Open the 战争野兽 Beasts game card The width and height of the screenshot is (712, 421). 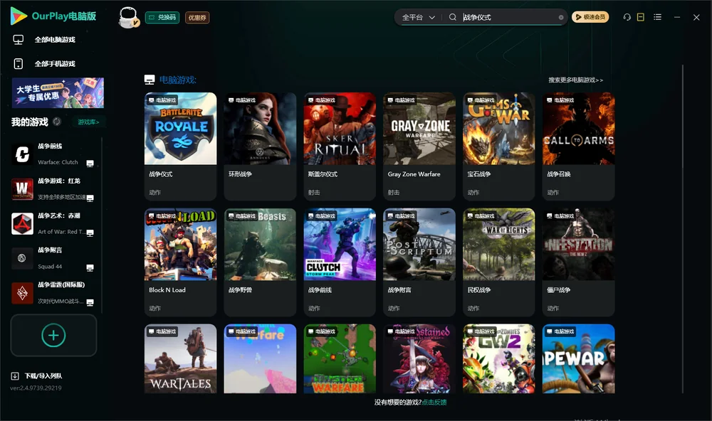click(260, 262)
